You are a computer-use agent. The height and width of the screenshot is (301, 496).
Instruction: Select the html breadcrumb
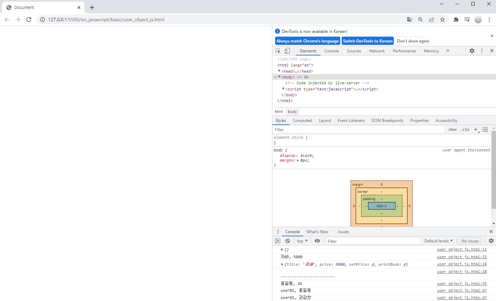[279, 112]
